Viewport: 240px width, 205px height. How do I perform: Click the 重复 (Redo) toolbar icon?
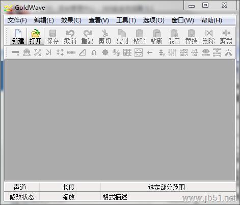[88, 33]
